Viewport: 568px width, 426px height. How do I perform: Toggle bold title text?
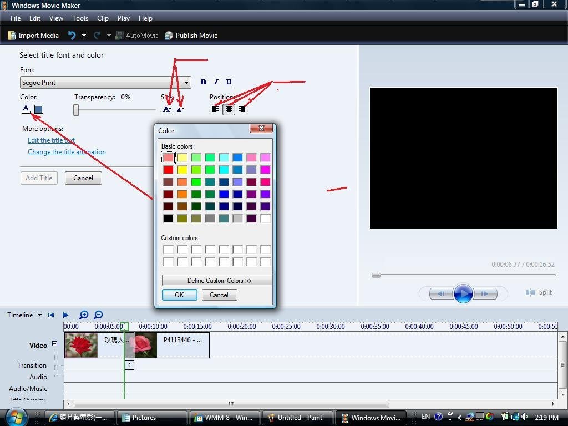[203, 82]
